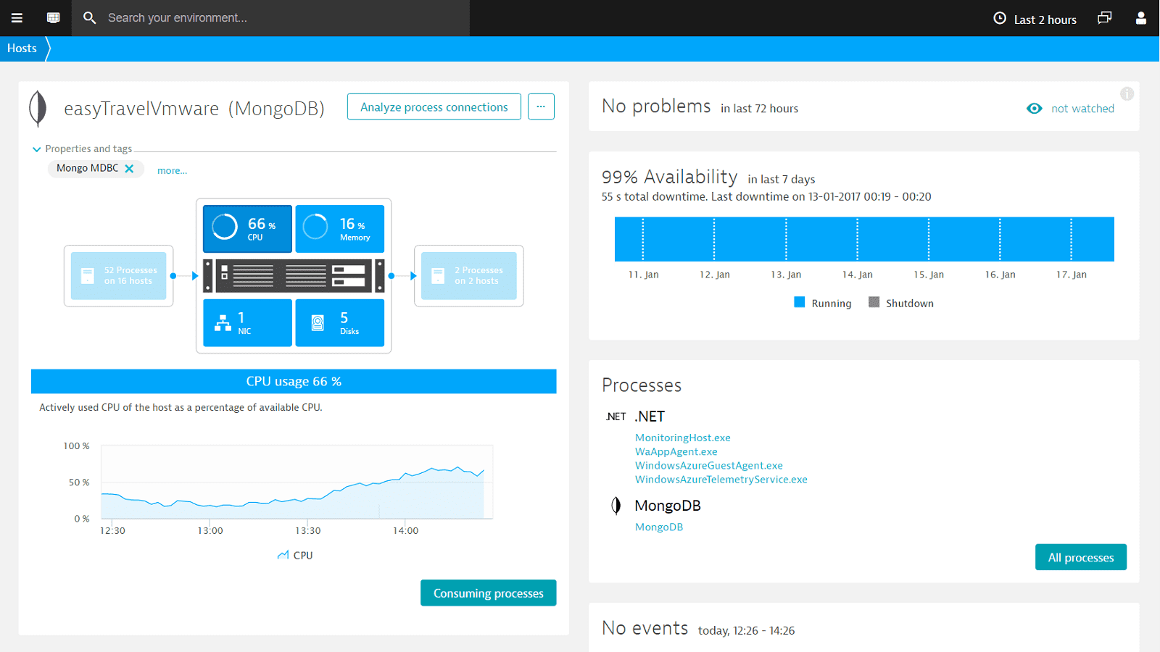
Task: Click the timeframe clock icon
Action: 1000,19
